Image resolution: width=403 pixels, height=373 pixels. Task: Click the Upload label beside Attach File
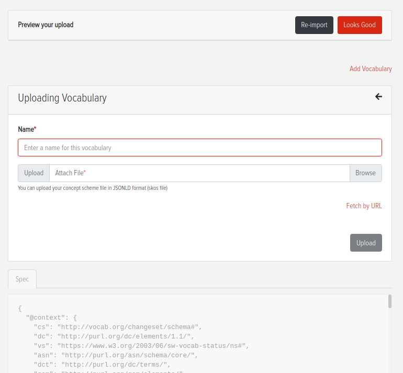click(x=33, y=173)
